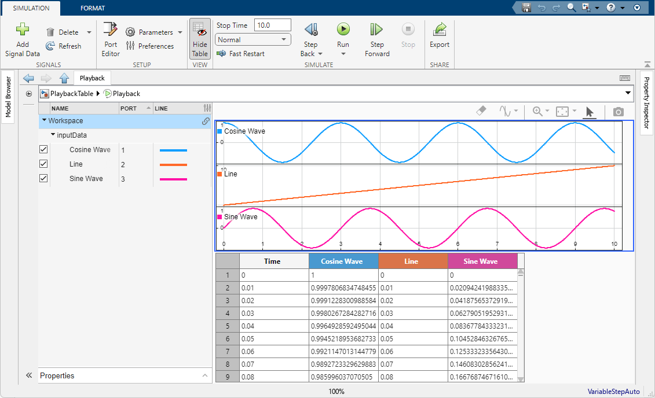Screen dimensions: 655x398
Task: Click the Add Signal Data plus icon
Action: pyautogui.click(x=23, y=29)
